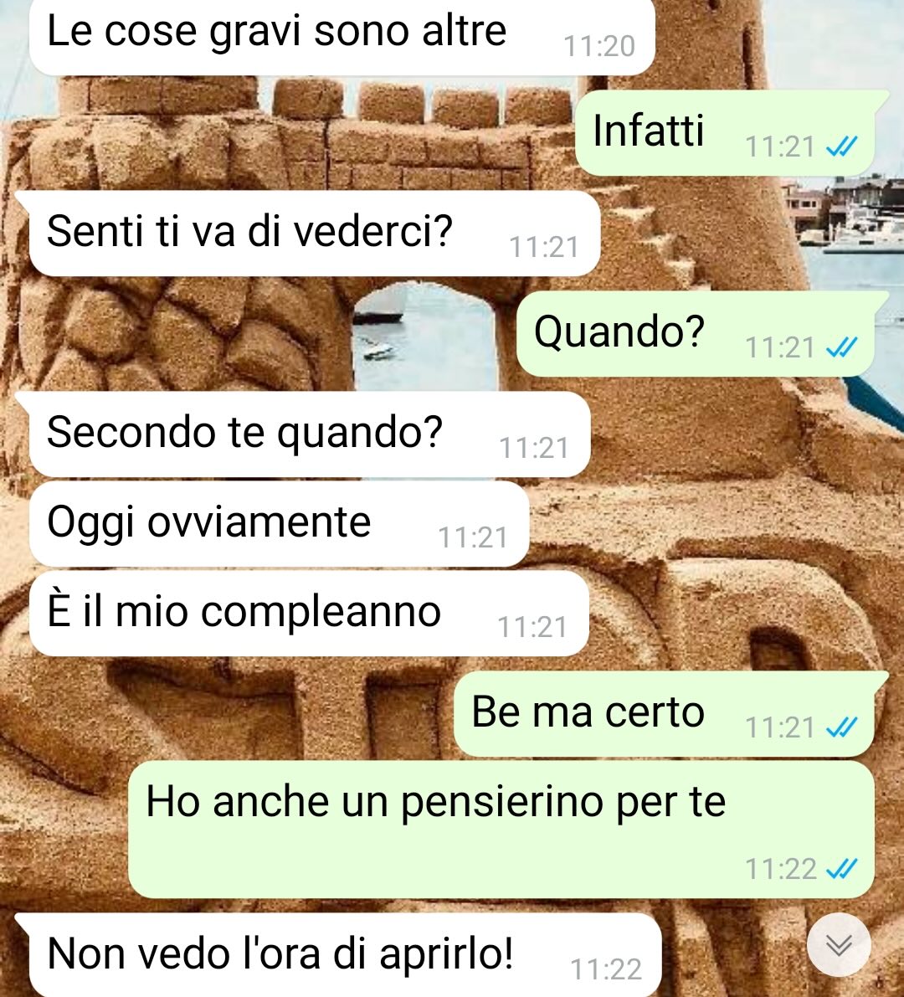The width and height of the screenshot is (904, 997).
Task: Tap the 11:22 timestamp on green bubble
Action: [x=781, y=869]
